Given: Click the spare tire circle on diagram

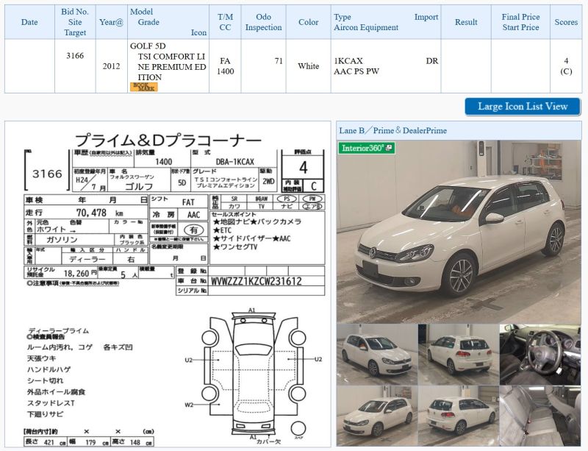Looking at the screenshot, I should (x=298, y=428).
